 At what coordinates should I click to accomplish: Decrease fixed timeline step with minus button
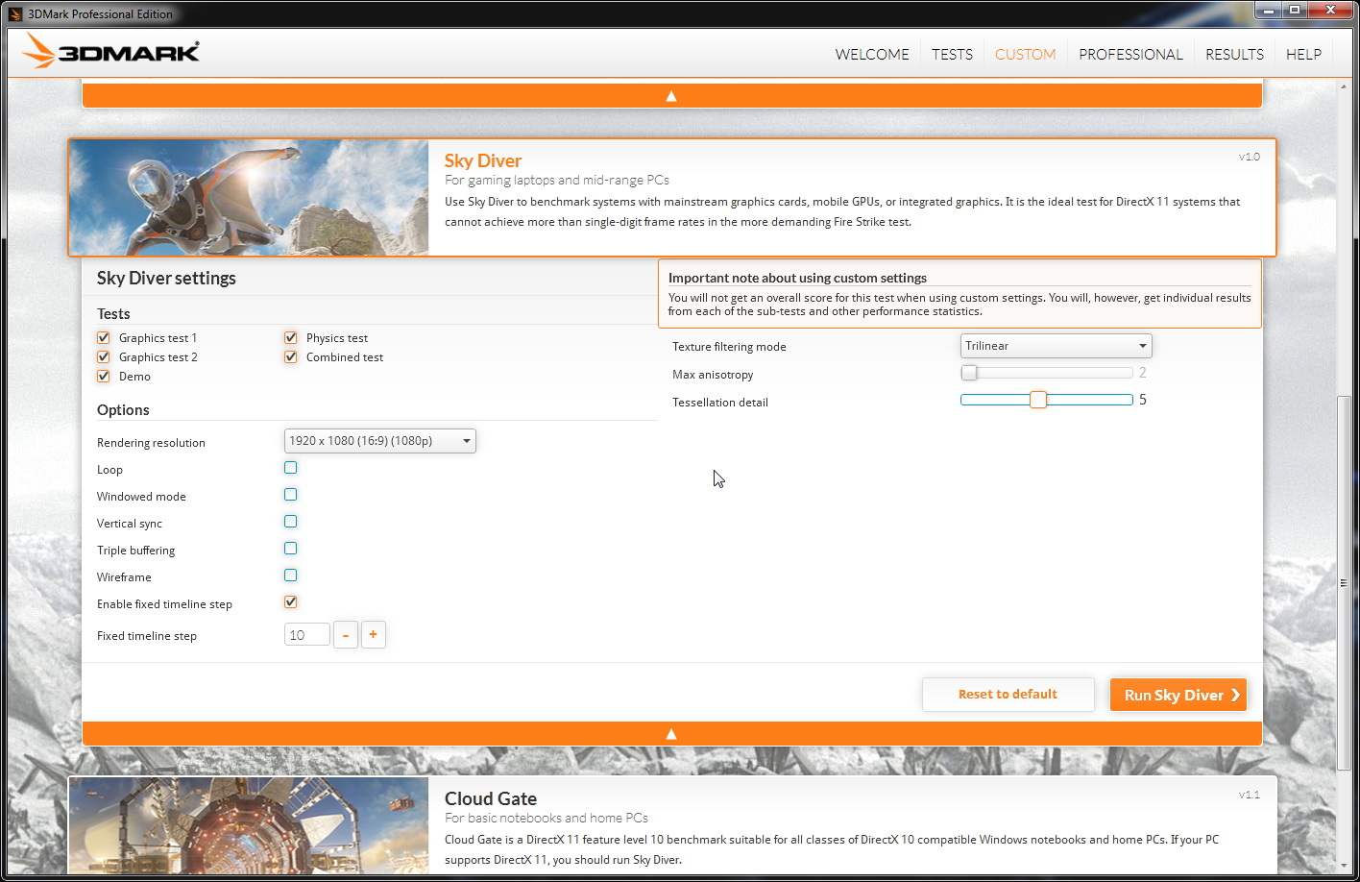346,635
